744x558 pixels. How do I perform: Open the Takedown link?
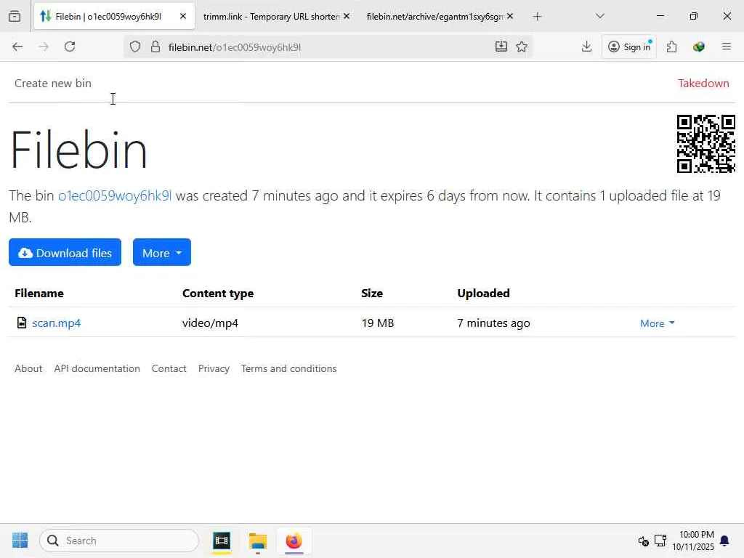(x=703, y=83)
